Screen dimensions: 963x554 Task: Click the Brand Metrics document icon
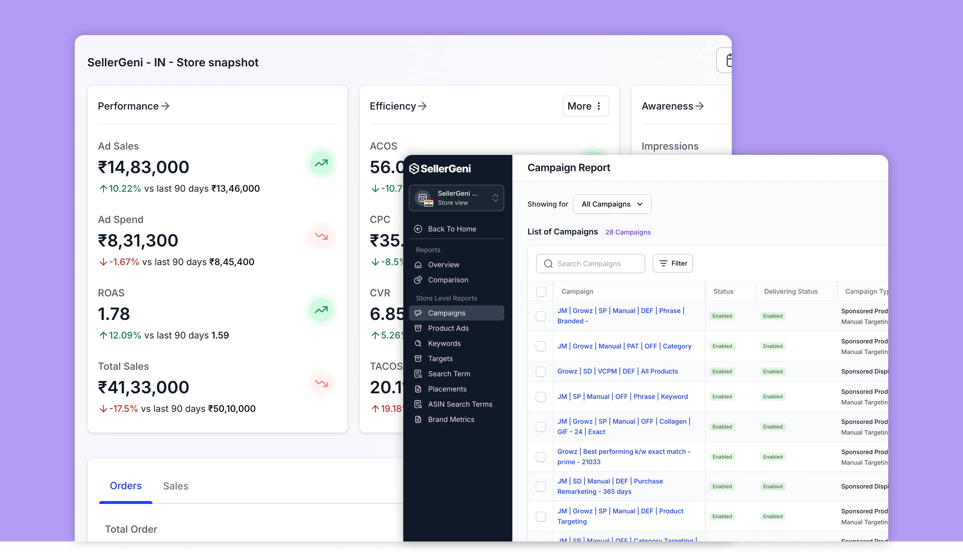(x=418, y=420)
